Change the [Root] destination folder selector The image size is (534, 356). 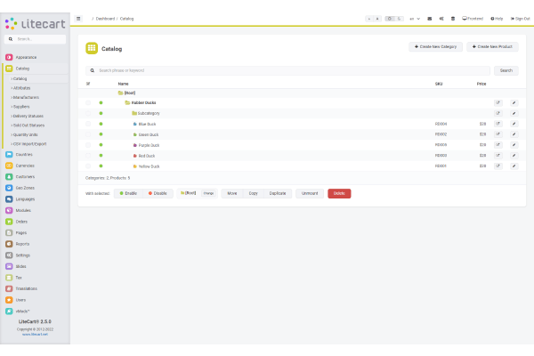point(187,193)
